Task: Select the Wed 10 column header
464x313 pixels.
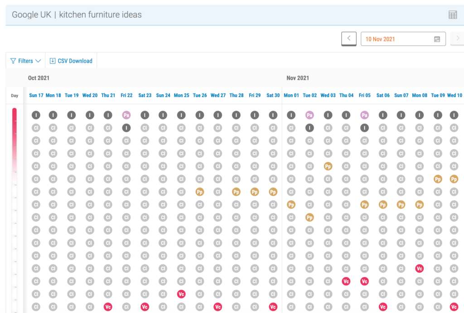Action: coord(455,95)
